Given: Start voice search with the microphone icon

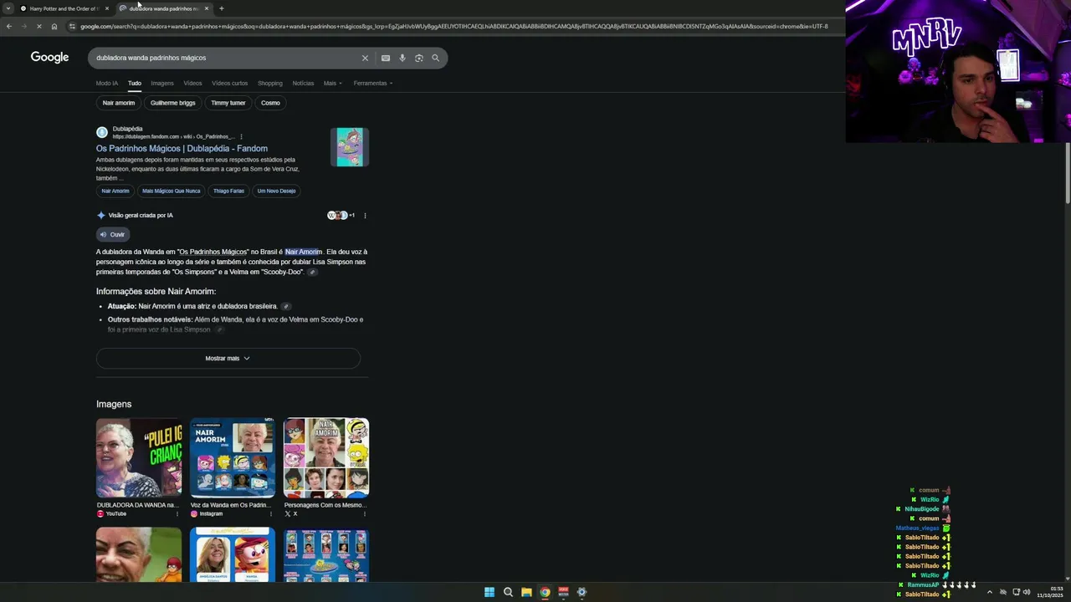Looking at the screenshot, I should (x=402, y=58).
